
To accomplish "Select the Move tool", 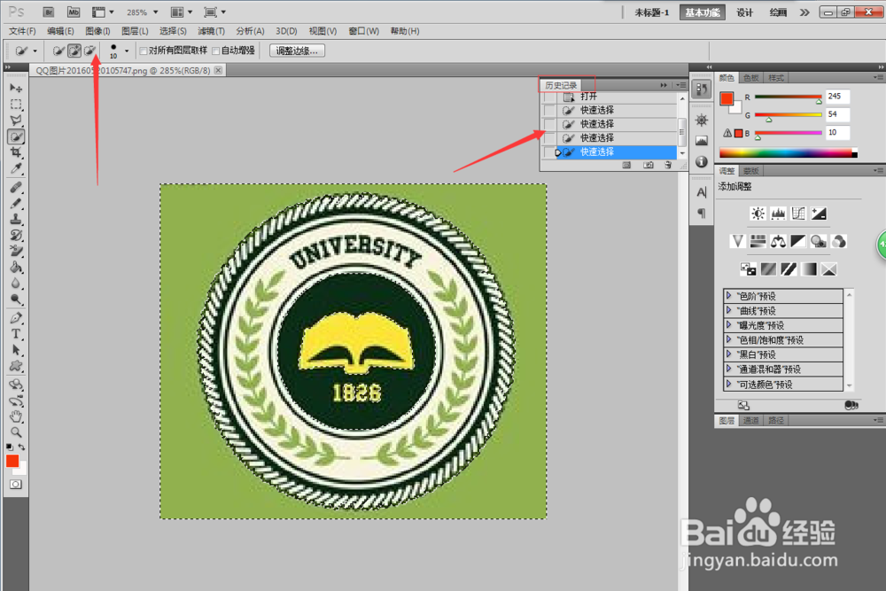I will (x=16, y=88).
